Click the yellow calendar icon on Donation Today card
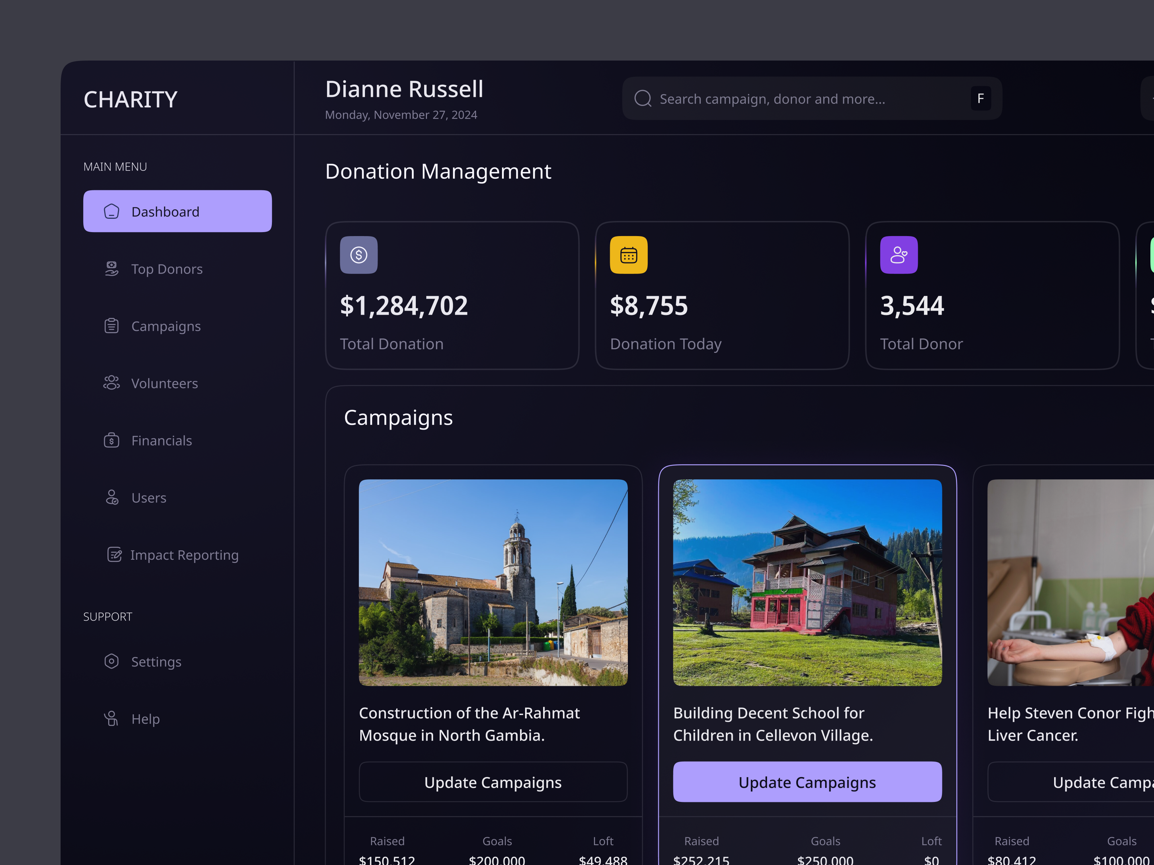Viewport: 1154px width, 865px height. 629,255
